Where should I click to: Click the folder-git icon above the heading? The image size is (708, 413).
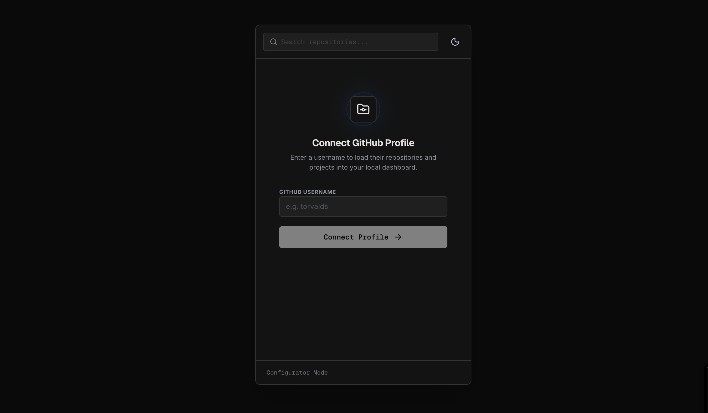363,109
